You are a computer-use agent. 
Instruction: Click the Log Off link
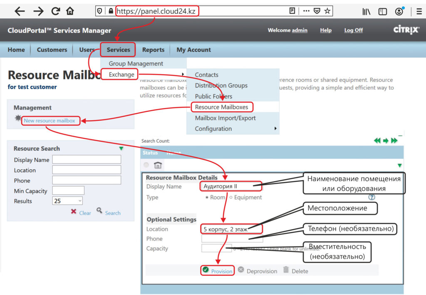pyautogui.click(x=353, y=30)
